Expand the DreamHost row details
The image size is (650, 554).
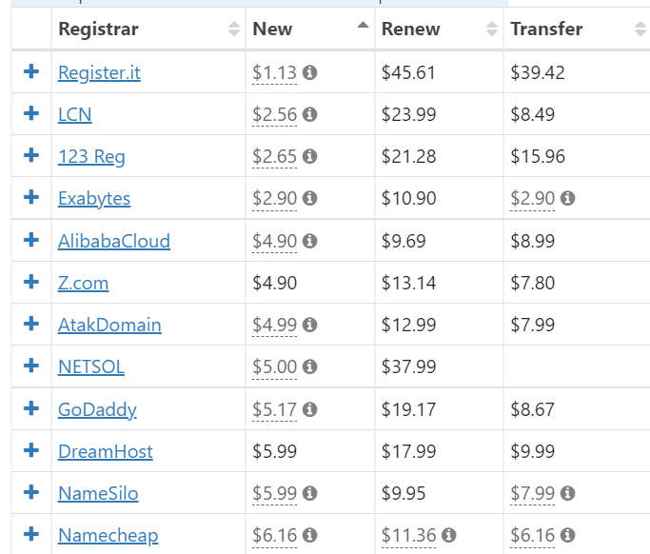click(31, 450)
